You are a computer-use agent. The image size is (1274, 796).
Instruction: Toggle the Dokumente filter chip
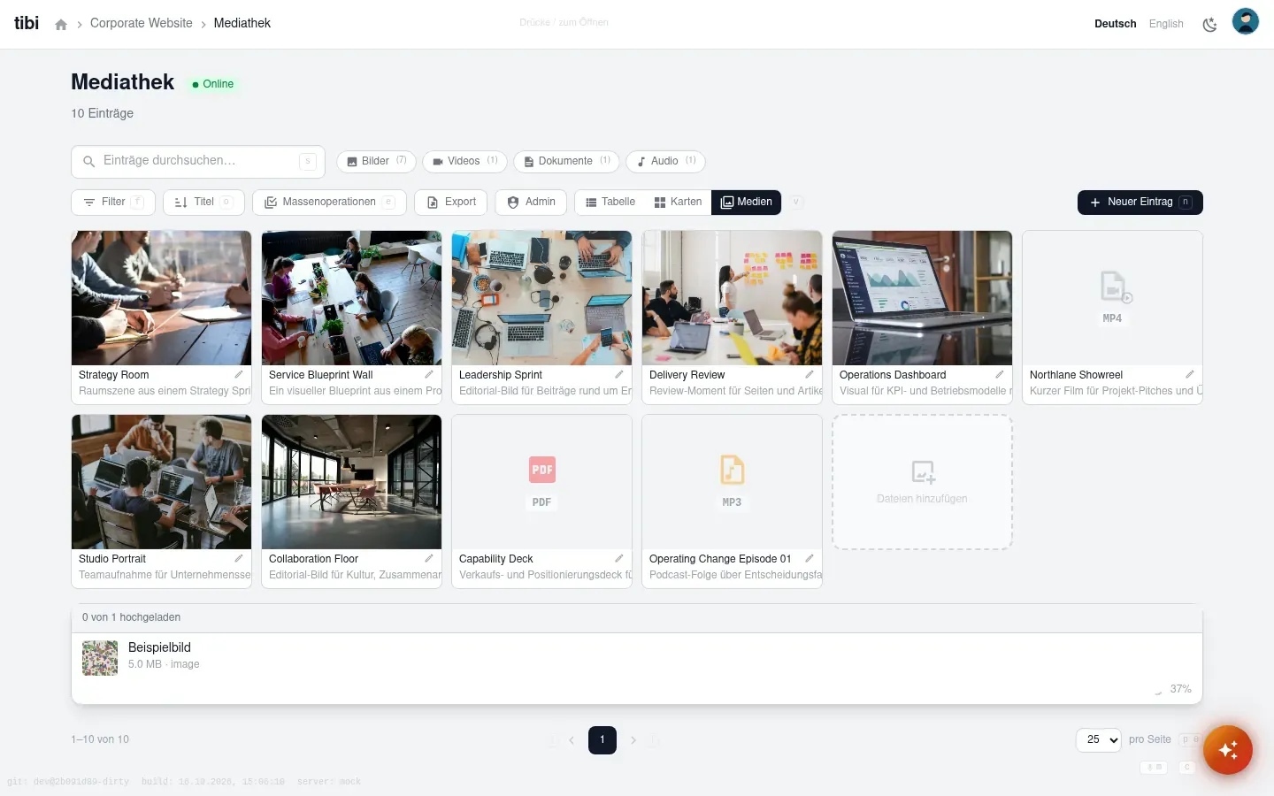pyautogui.click(x=566, y=162)
